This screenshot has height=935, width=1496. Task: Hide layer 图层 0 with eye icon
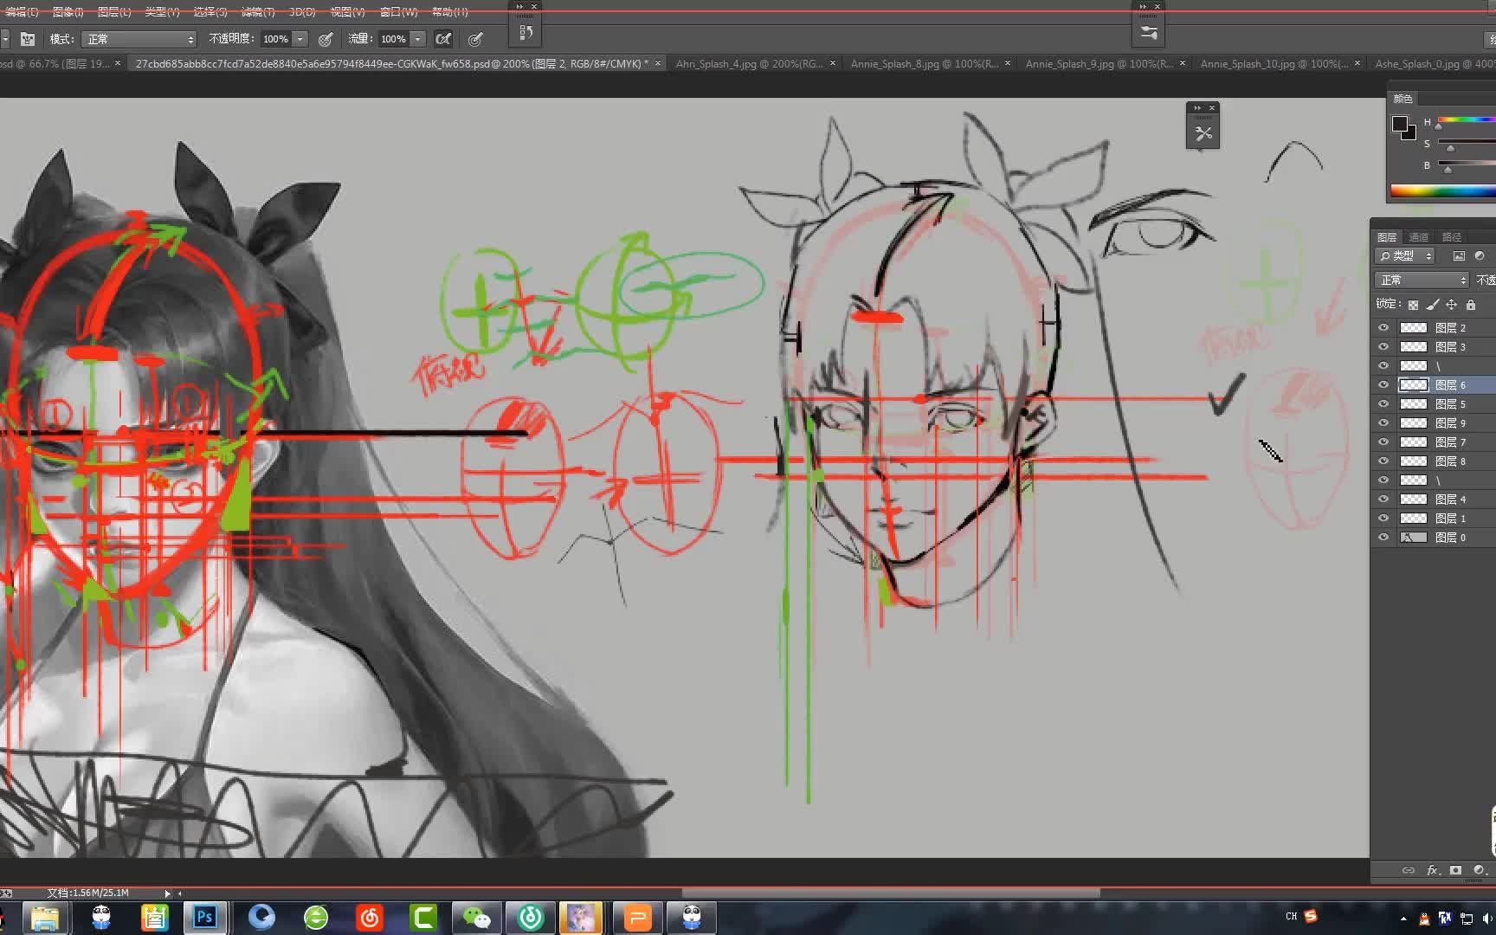[1383, 537]
